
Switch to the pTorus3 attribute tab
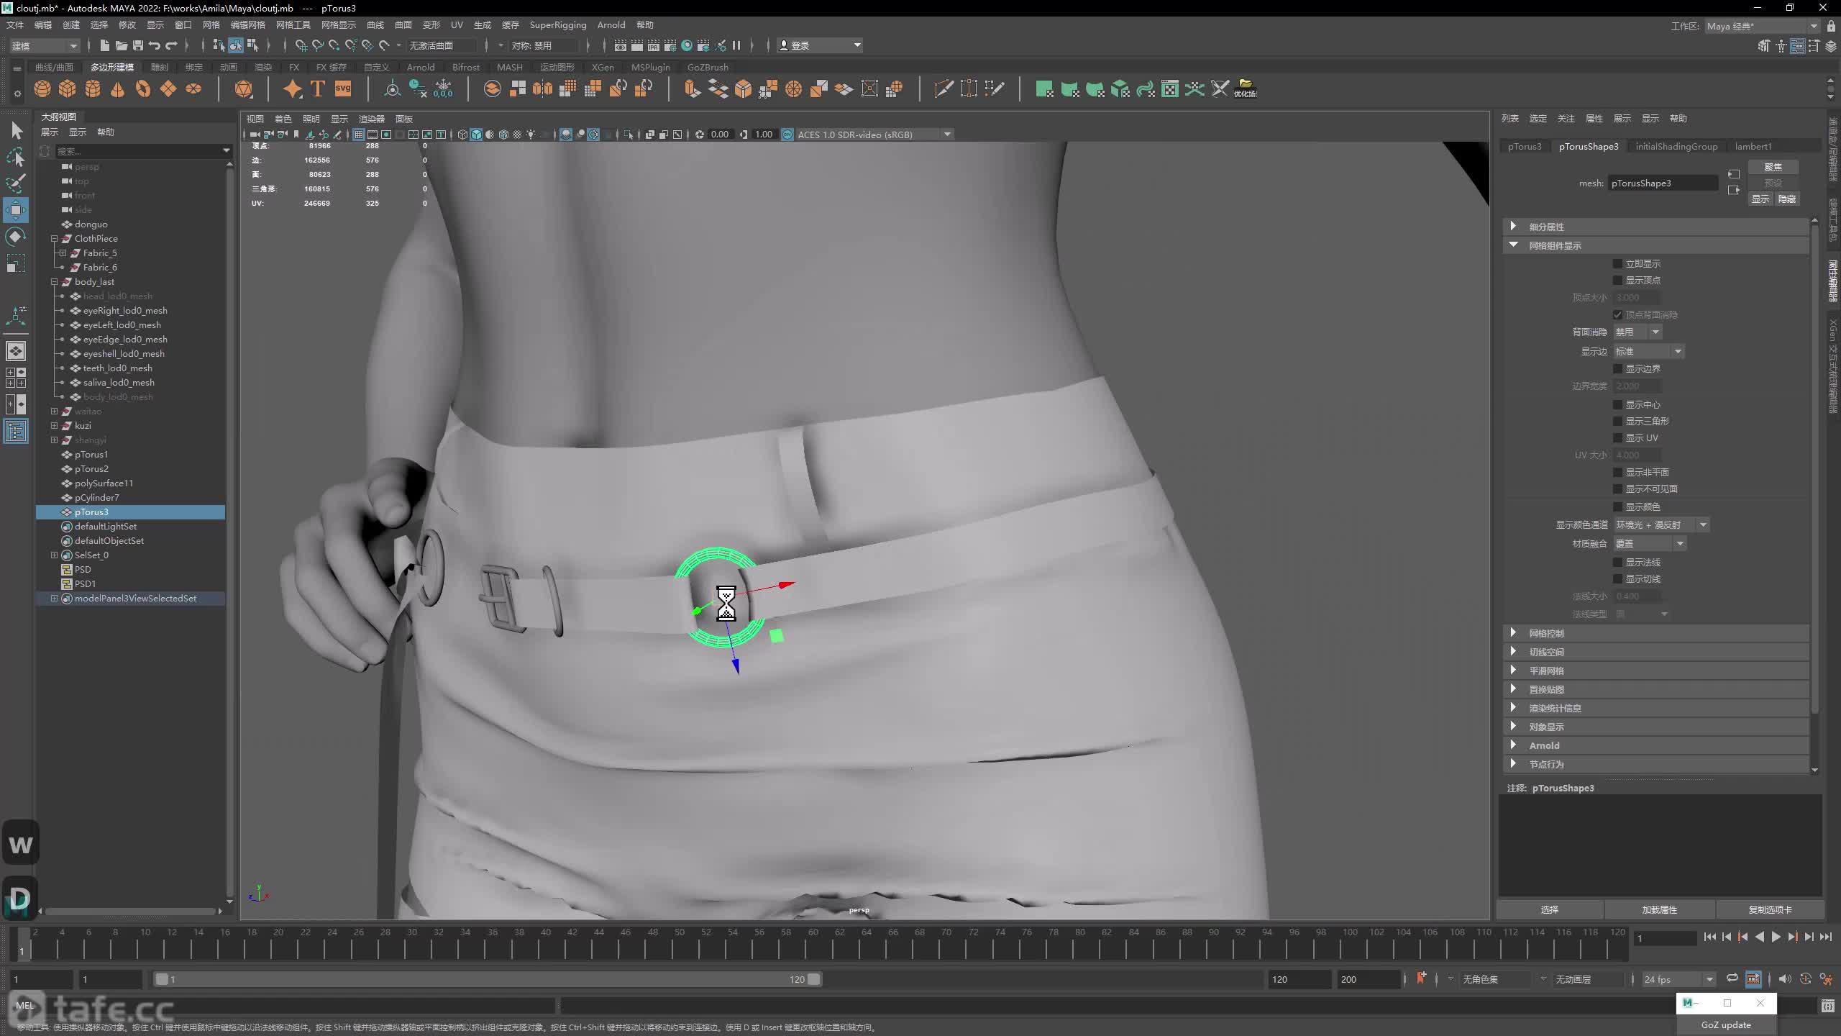1525,146
